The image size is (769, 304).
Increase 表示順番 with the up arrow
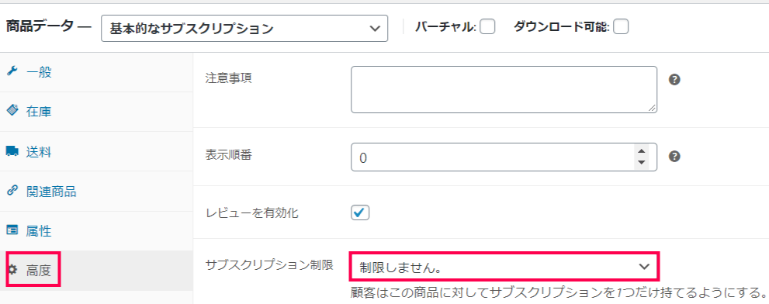tap(640, 151)
